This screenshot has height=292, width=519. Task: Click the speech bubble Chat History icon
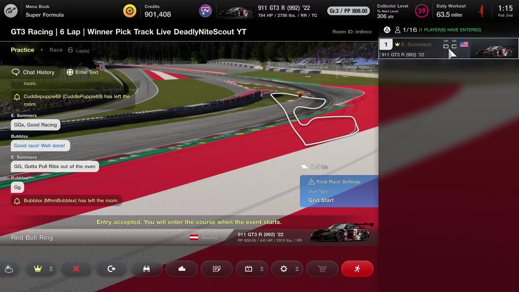[x=16, y=72]
